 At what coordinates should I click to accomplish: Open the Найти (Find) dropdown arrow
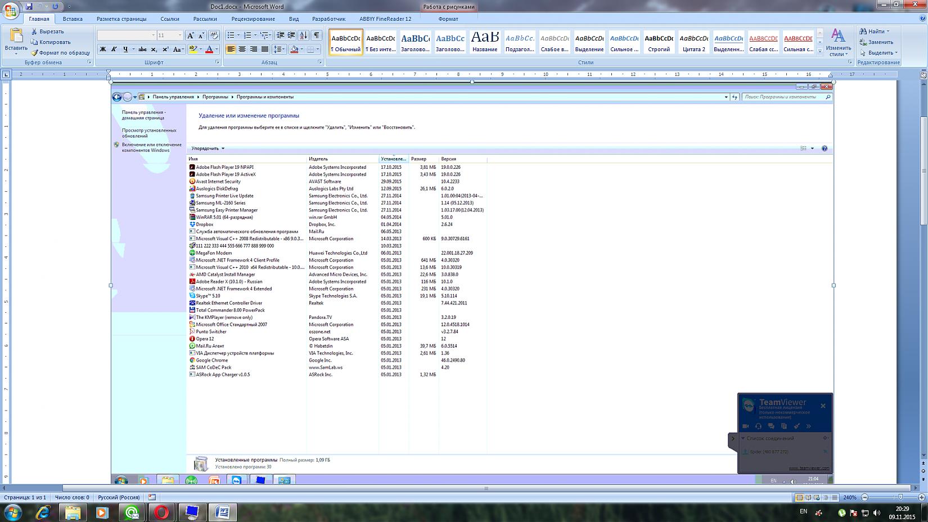coord(888,31)
